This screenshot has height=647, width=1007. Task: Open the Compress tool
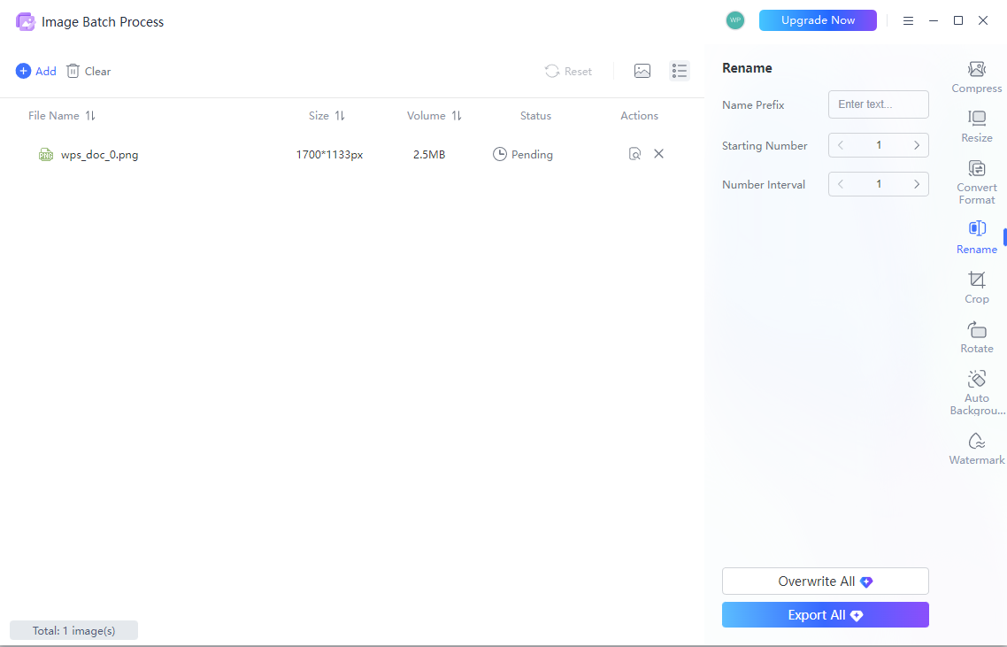(x=976, y=77)
